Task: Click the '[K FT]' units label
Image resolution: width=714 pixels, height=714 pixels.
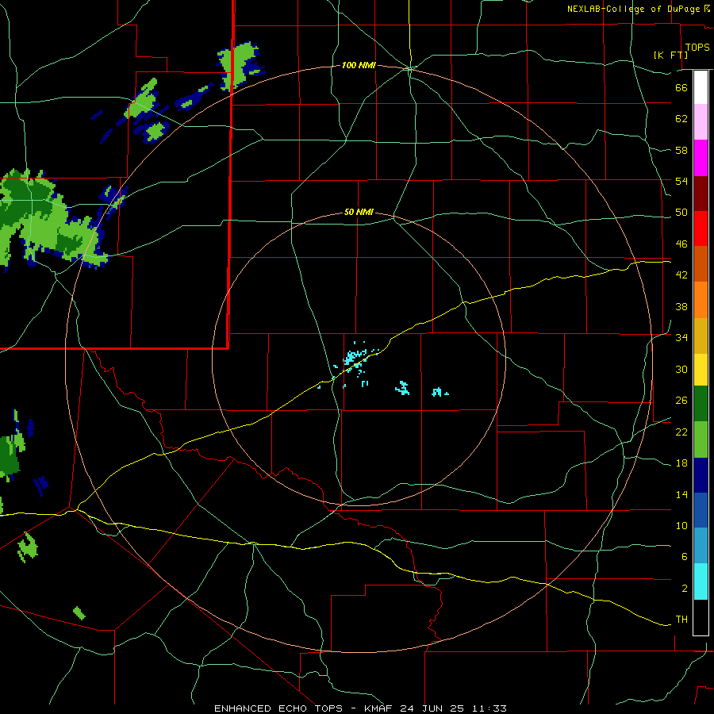Action: [670, 55]
